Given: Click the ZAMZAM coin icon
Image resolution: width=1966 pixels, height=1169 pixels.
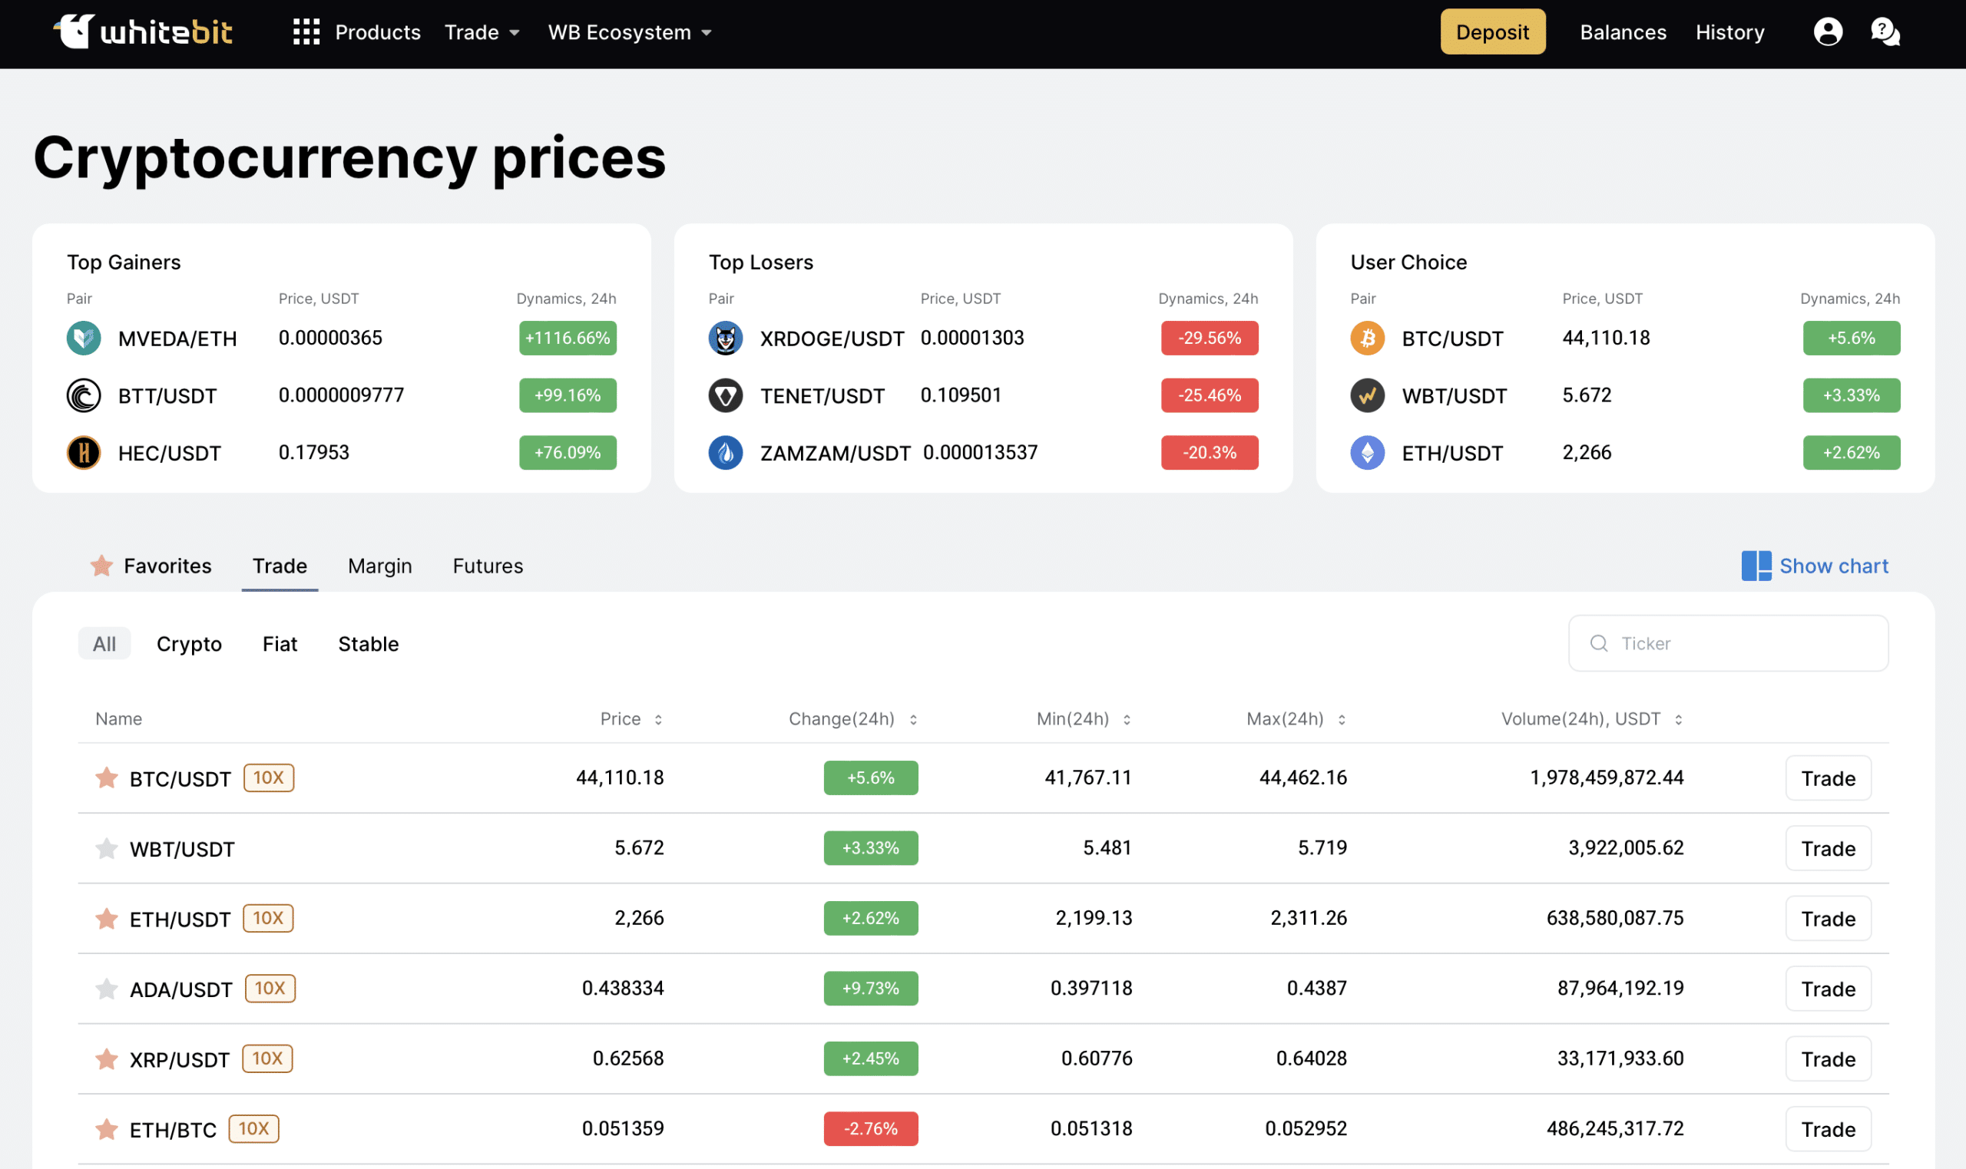Looking at the screenshot, I should (x=726, y=453).
